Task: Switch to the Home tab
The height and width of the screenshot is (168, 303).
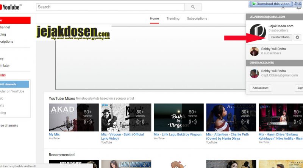Action: 155,18
